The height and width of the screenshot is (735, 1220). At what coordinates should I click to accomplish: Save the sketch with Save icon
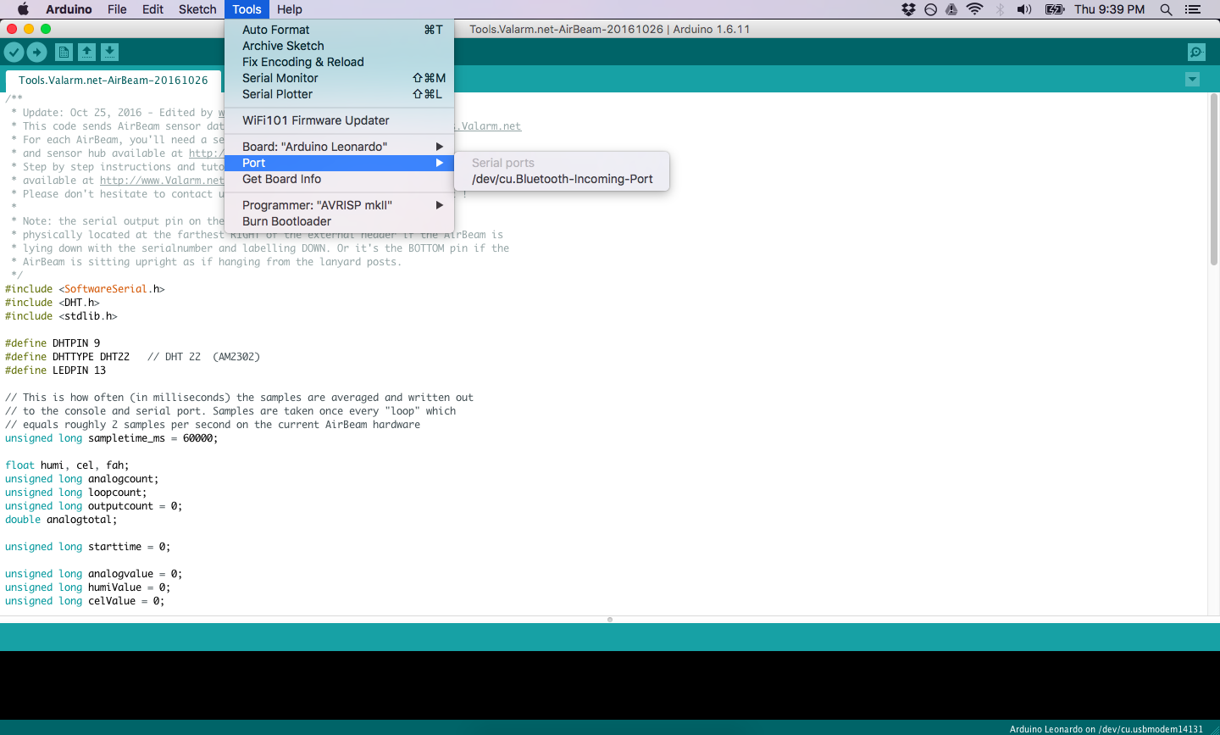109,52
